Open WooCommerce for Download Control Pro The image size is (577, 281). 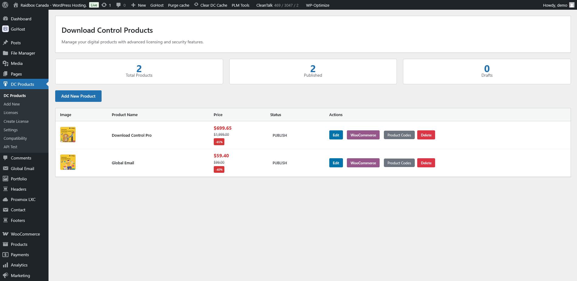coord(363,135)
